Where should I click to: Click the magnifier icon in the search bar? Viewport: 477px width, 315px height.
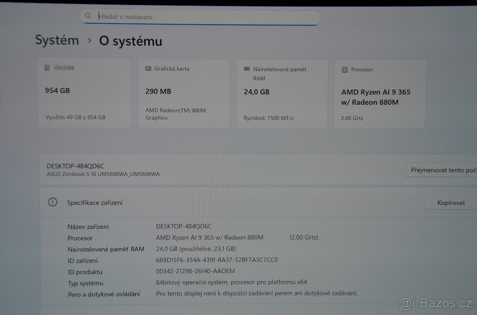pos(88,16)
